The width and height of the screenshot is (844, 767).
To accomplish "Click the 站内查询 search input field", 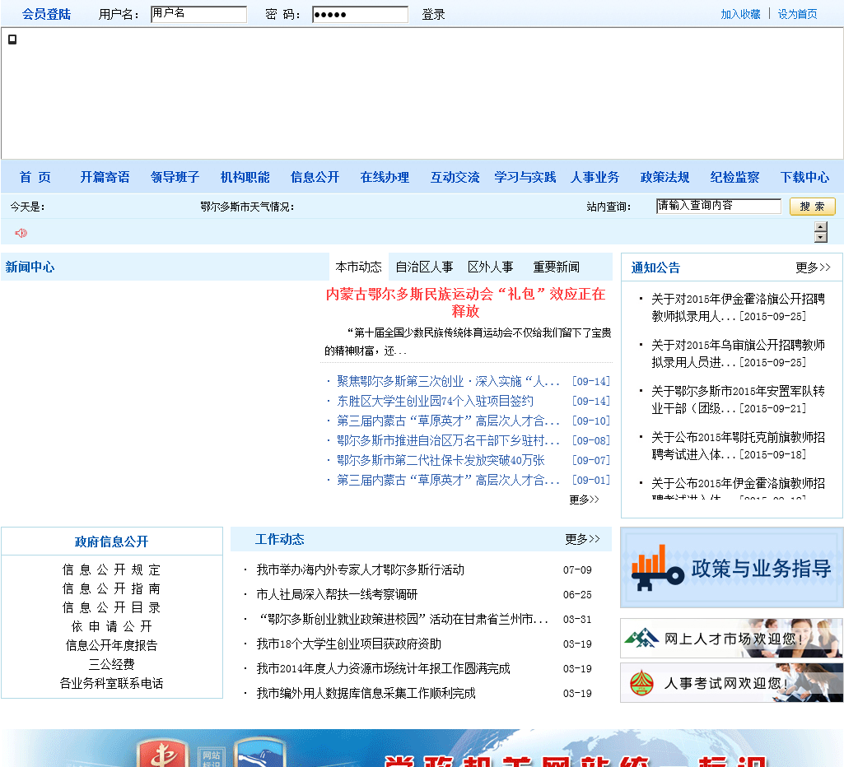I will coord(719,206).
